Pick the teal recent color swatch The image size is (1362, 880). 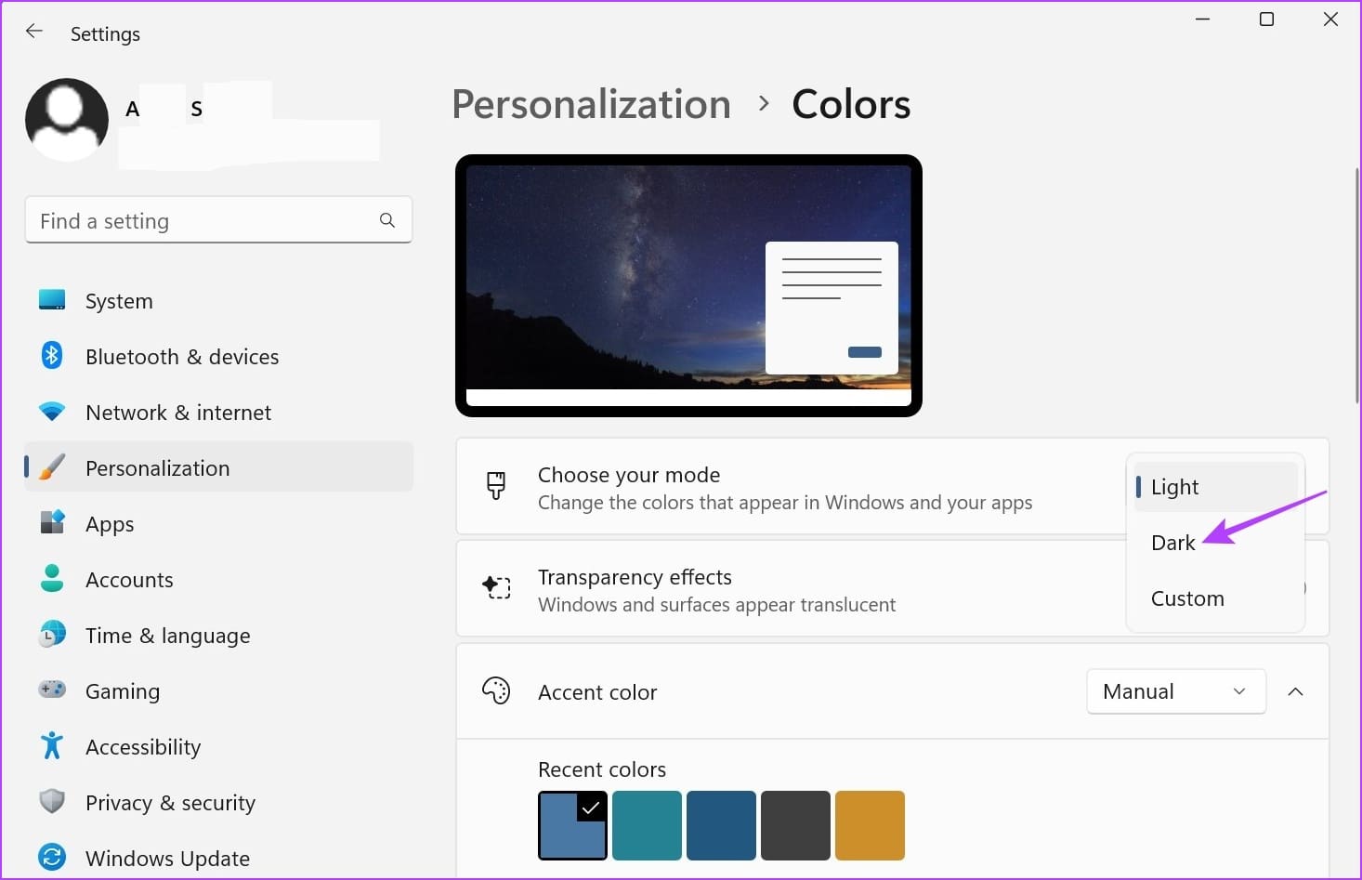(x=647, y=825)
